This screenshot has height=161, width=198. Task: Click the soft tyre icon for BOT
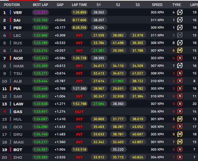(x=180, y=149)
